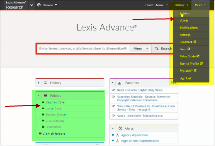The height and width of the screenshot is (146, 215).
Task: Click external link icon next to Feedback
Action: (195, 42)
